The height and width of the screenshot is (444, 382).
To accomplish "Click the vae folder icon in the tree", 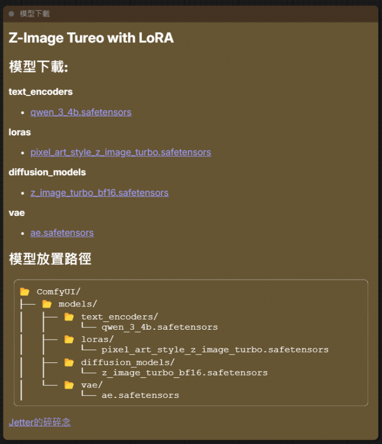I will (69, 385).
